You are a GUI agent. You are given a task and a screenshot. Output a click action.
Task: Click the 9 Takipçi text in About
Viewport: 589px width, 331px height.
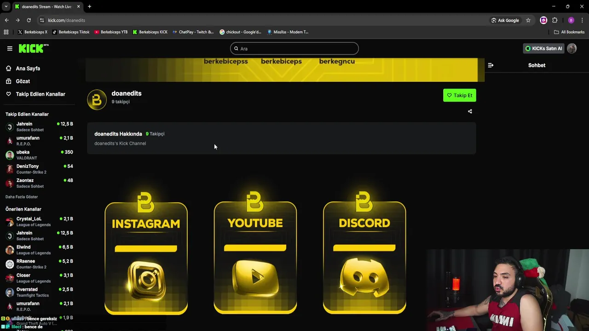point(155,134)
